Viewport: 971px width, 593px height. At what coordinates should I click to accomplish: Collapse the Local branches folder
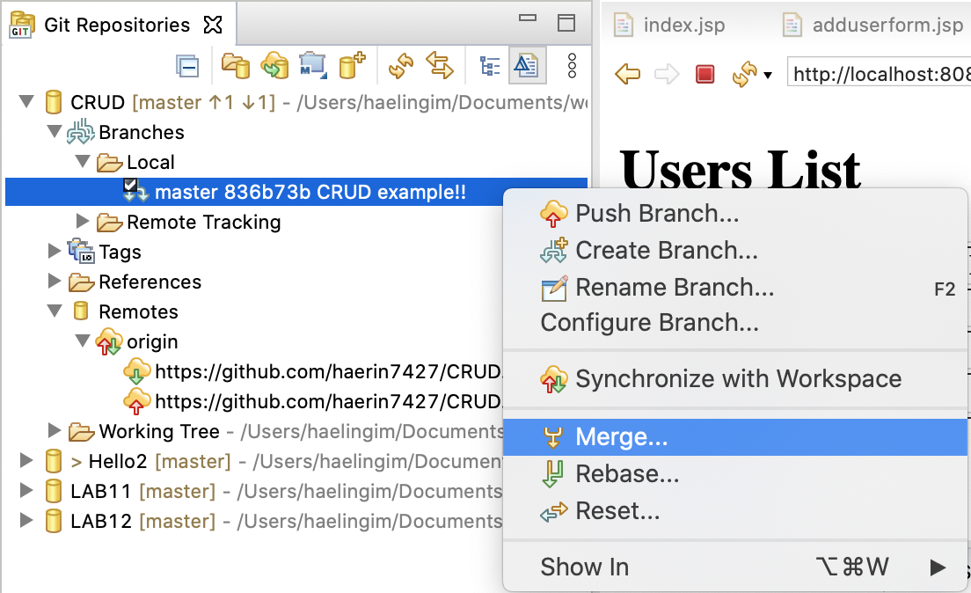[x=83, y=161]
